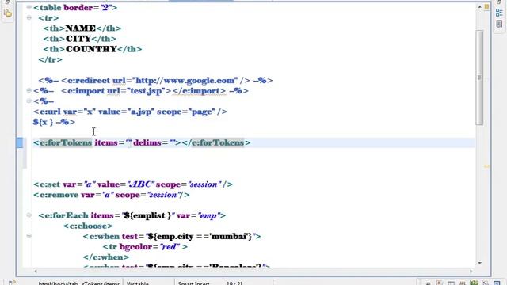The width and height of the screenshot is (507, 285).
Task: Collapse the c:forEach block fold marker
Action: (x=29, y=215)
